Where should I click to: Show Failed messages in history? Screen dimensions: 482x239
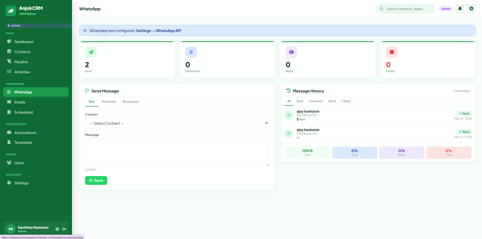(346, 101)
